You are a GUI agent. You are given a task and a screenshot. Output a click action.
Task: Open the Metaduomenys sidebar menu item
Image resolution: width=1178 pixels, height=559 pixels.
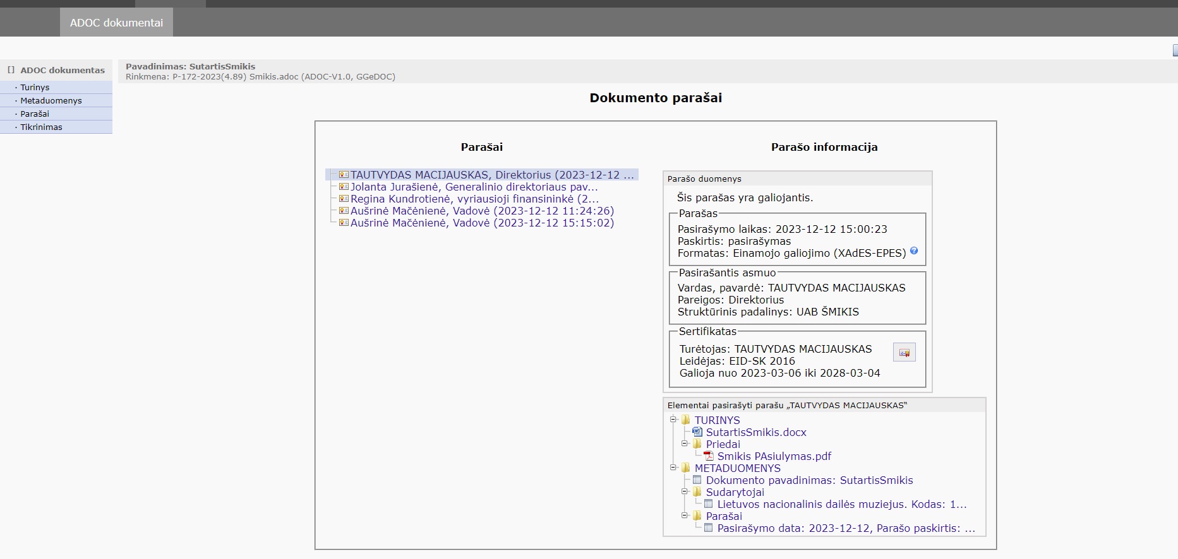tap(51, 101)
